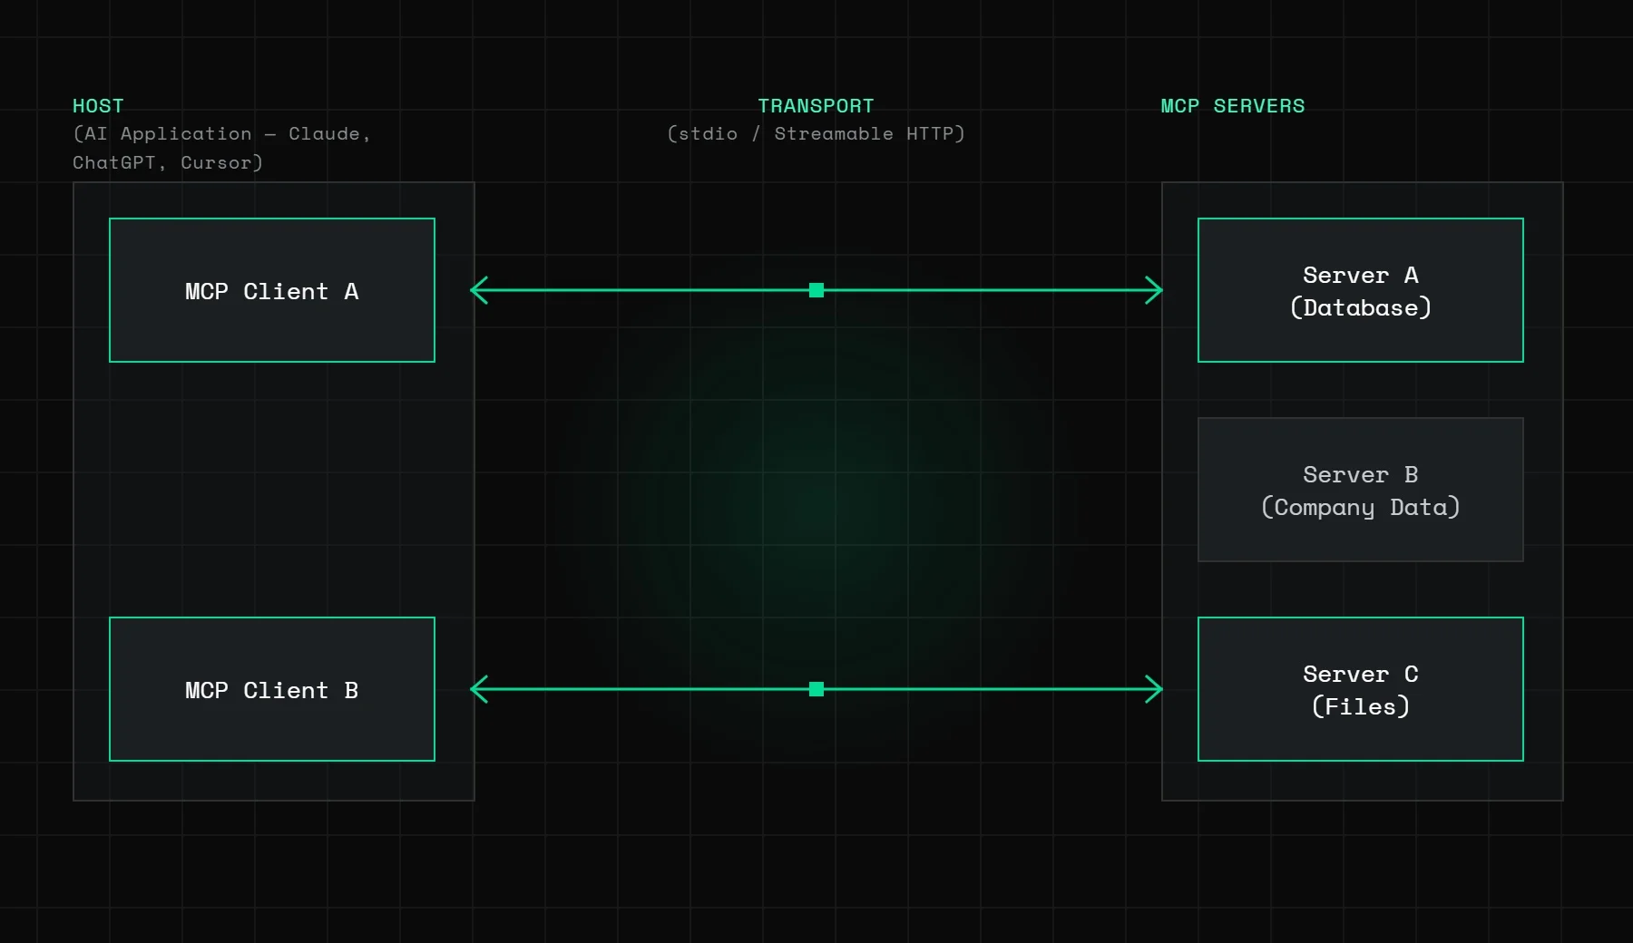1633x943 pixels.
Task: Select the MCP Client A box
Action: click(272, 290)
